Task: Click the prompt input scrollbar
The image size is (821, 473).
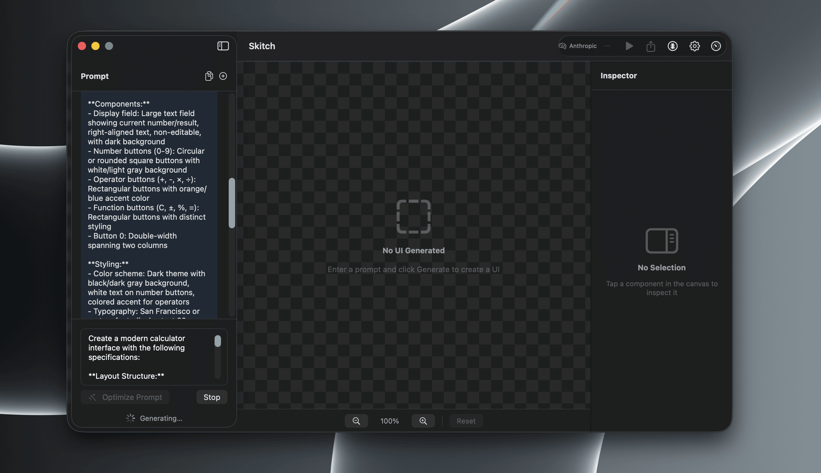Action: tap(218, 341)
